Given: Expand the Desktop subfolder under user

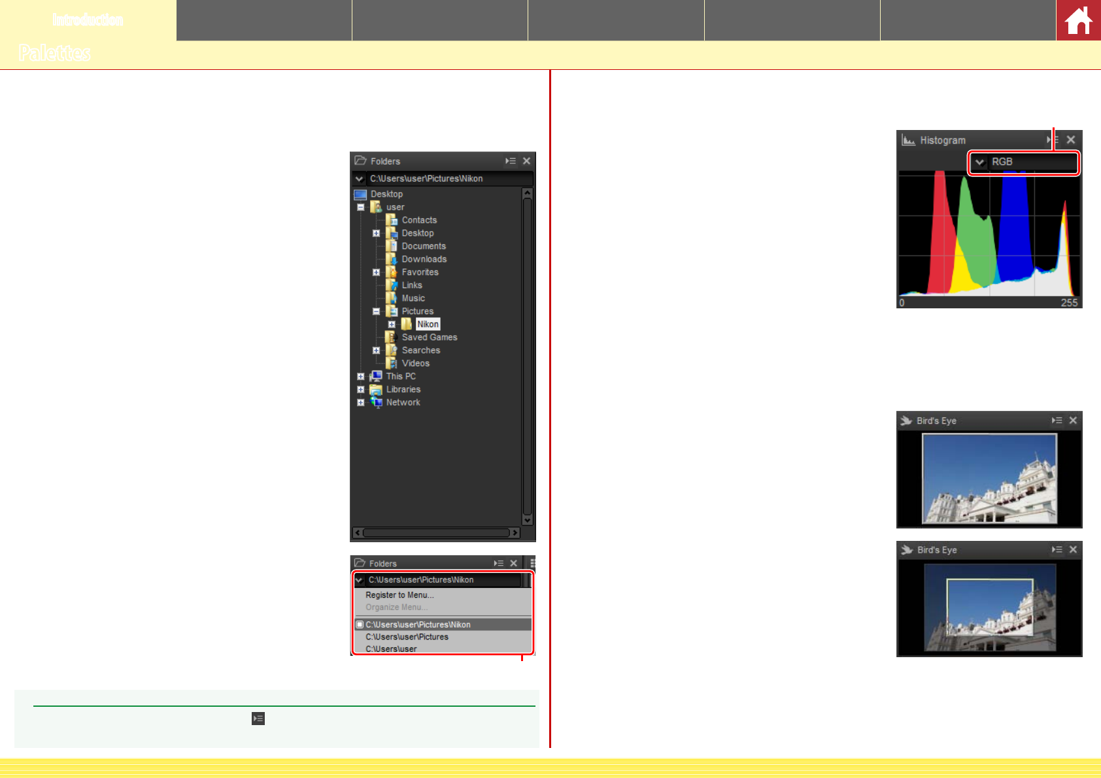Looking at the screenshot, I should [376, 233].
